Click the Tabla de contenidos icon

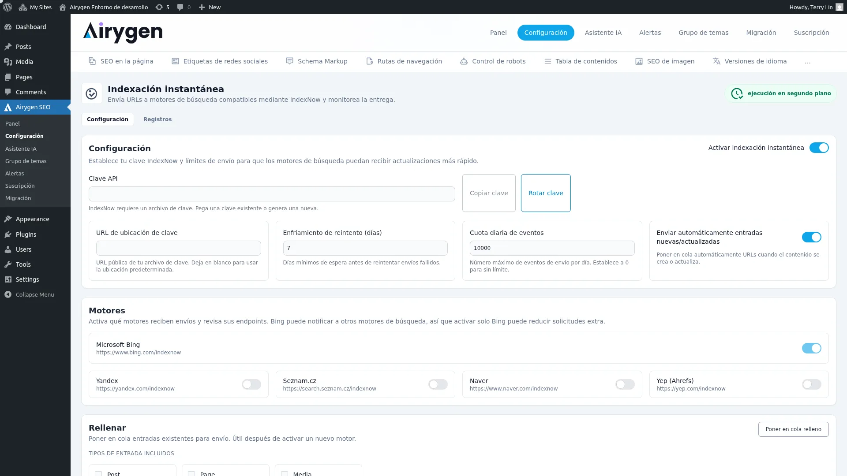547,61
